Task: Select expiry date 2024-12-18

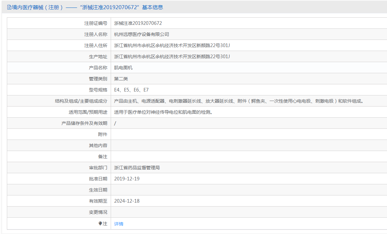Action: [127, 201]
